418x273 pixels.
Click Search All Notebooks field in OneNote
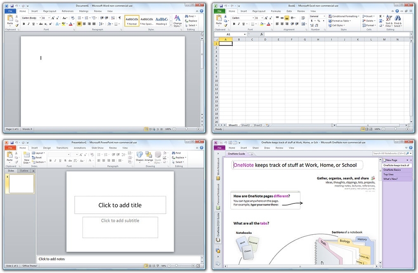389,154
